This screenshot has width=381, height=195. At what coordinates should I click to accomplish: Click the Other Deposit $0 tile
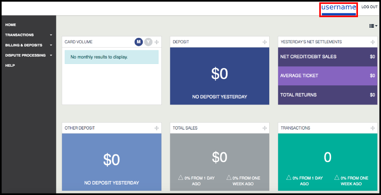click(x=111, y=162)
